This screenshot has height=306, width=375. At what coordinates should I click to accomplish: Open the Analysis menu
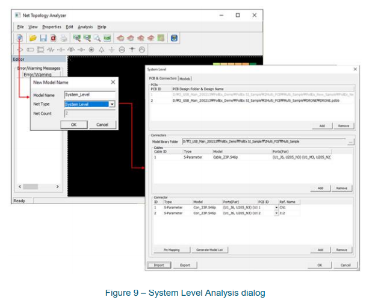(85, 27)
